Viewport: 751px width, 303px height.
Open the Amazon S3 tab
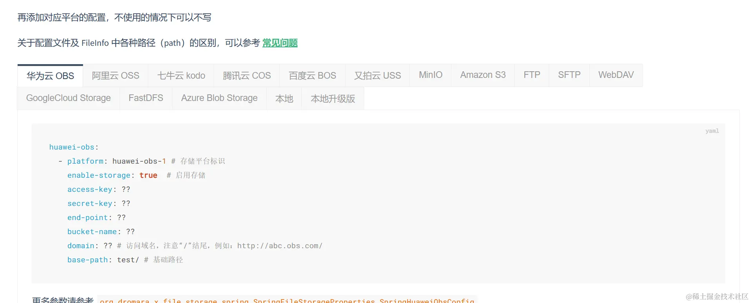click(483, 75)
